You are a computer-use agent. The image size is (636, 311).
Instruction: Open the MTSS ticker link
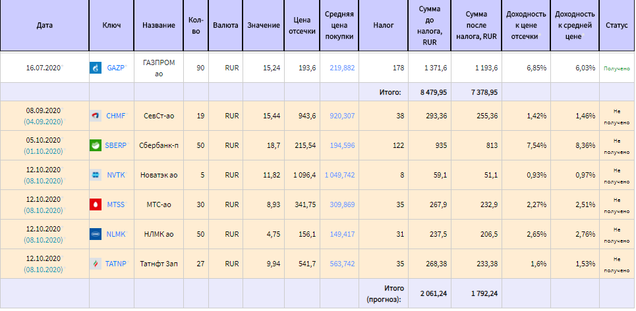(115, 204)
